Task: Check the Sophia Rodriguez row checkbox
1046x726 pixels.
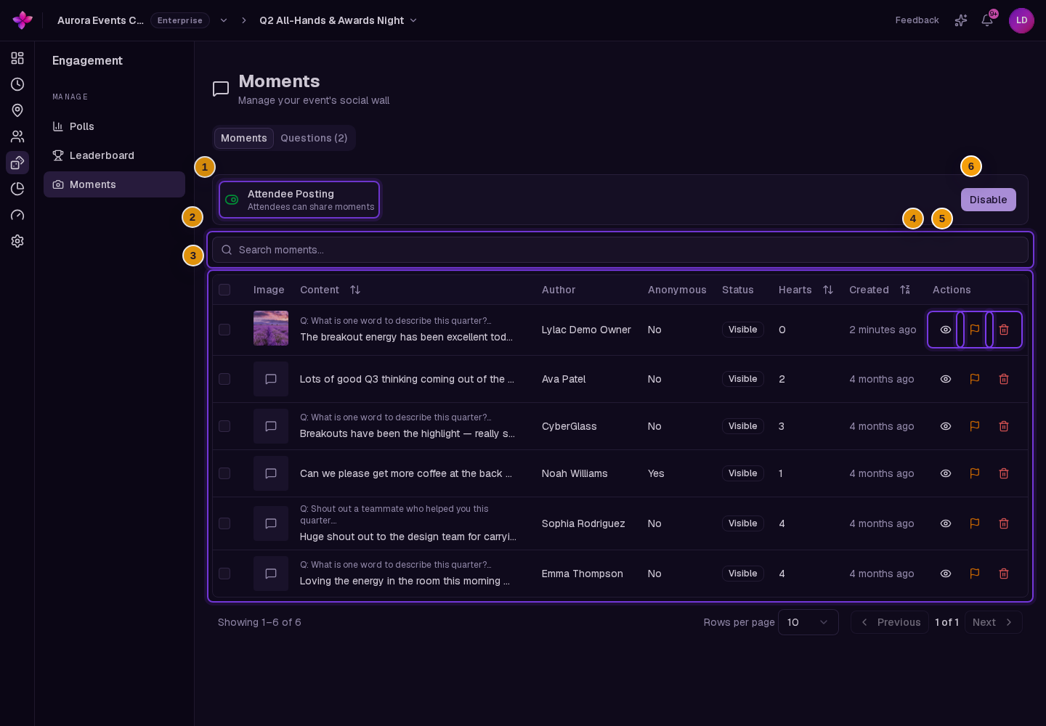Action: 224,523
